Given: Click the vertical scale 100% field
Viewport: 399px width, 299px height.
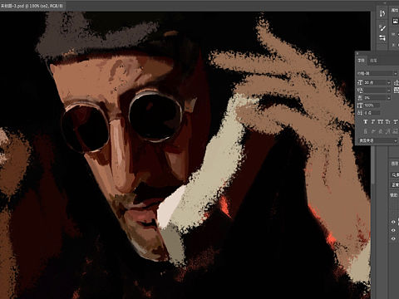Looking at the screenshot, I should point(372,105).
